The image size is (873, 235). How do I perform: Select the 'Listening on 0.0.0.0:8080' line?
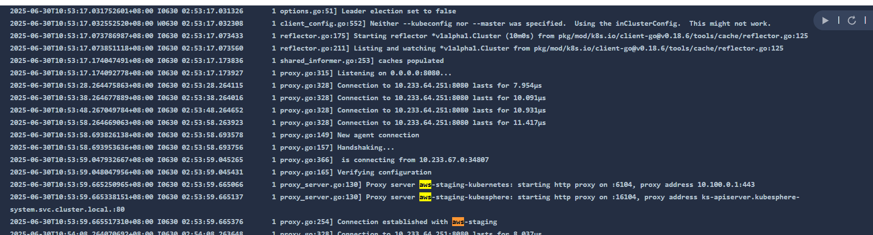click(231, 73)
